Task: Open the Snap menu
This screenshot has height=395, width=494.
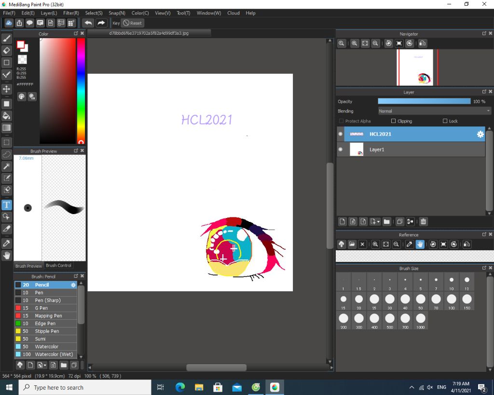Action: tap(117, 13)
